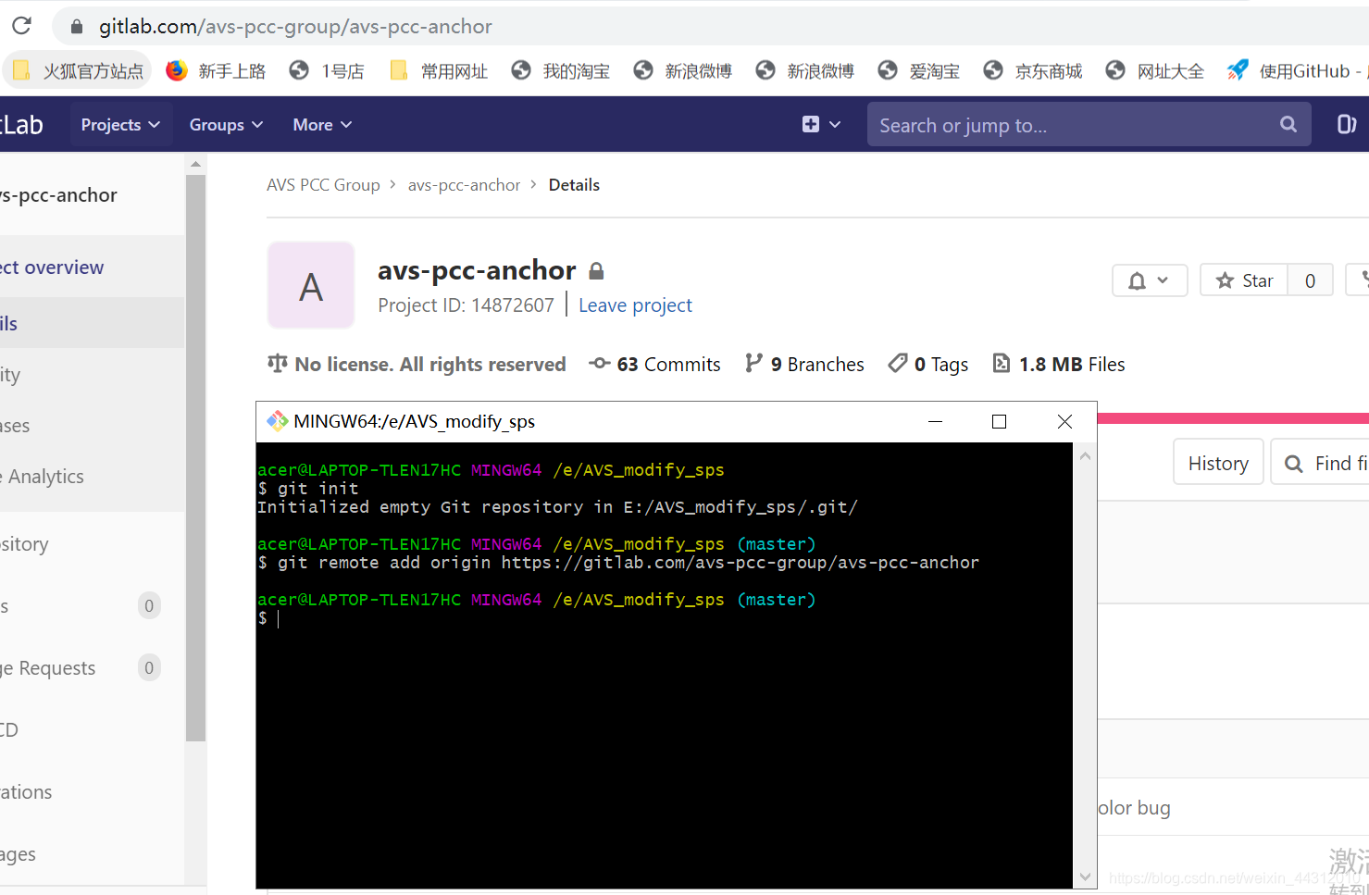This screenshot has width=1369, height=895.
Task: Open the 火狐官方站点 bookmark
Action: click(79, 71)
